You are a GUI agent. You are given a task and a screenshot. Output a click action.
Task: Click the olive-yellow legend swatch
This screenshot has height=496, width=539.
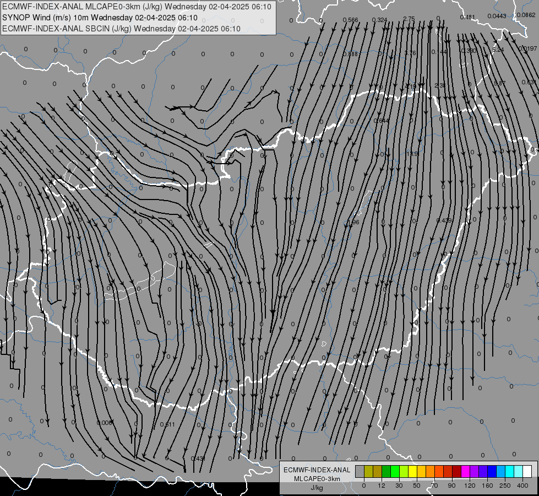[x=368, y=471]
